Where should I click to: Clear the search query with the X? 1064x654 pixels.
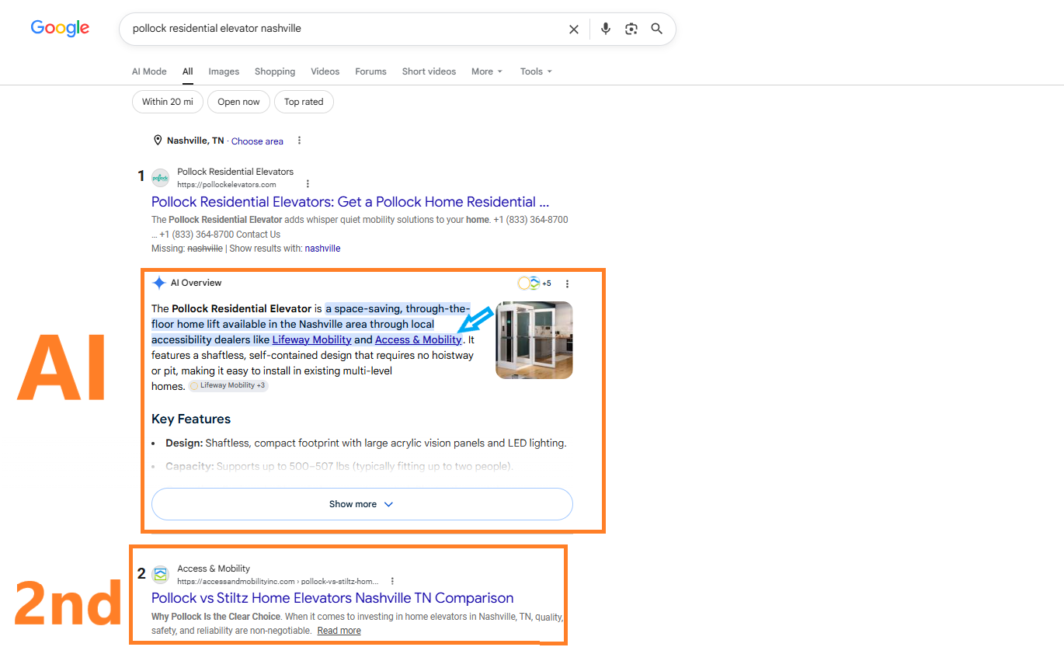(574, 29)
